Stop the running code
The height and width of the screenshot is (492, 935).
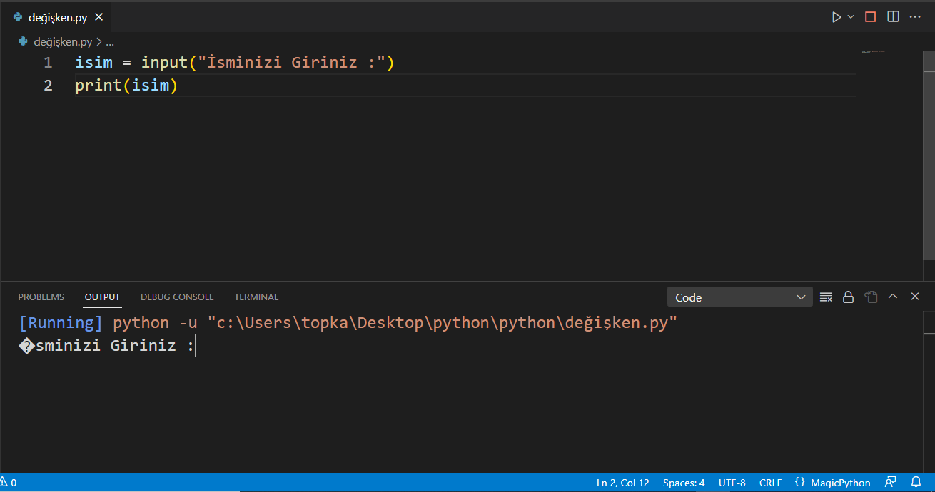(x=870, y=17)
